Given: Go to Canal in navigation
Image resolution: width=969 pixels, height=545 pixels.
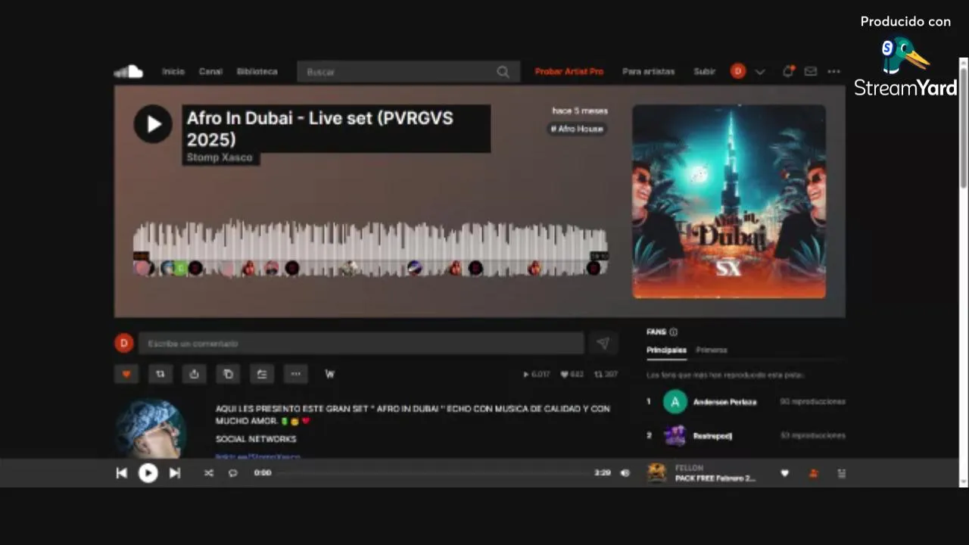Looking at the screenshot, I should point(210,72).
